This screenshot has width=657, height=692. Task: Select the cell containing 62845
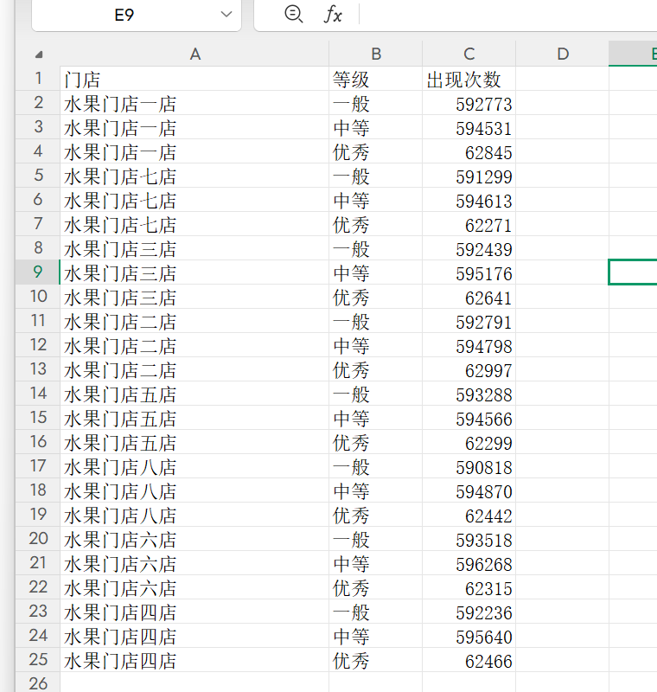tap(469, 152)
